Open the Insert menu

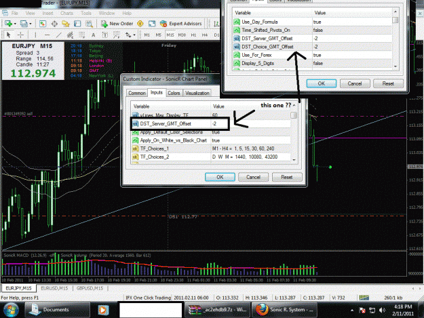click(x=47, y=13)
